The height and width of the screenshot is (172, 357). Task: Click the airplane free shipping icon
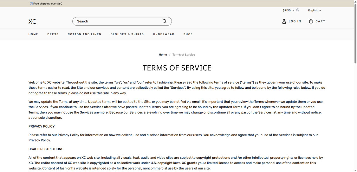point(31,3)
